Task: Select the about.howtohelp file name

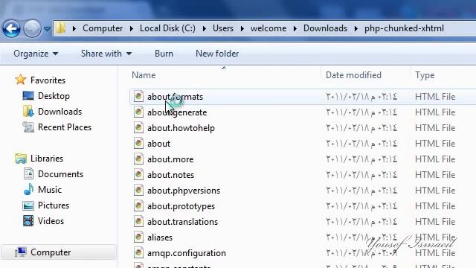Action: click(181, 128)
